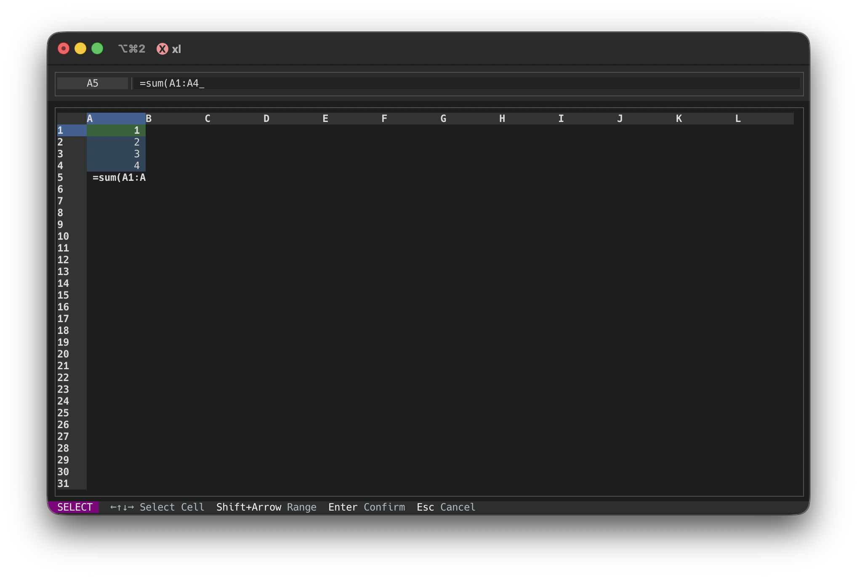This screenshot has width=857, height=577.
Task: Select column header H
Action: tap(529, 119)
